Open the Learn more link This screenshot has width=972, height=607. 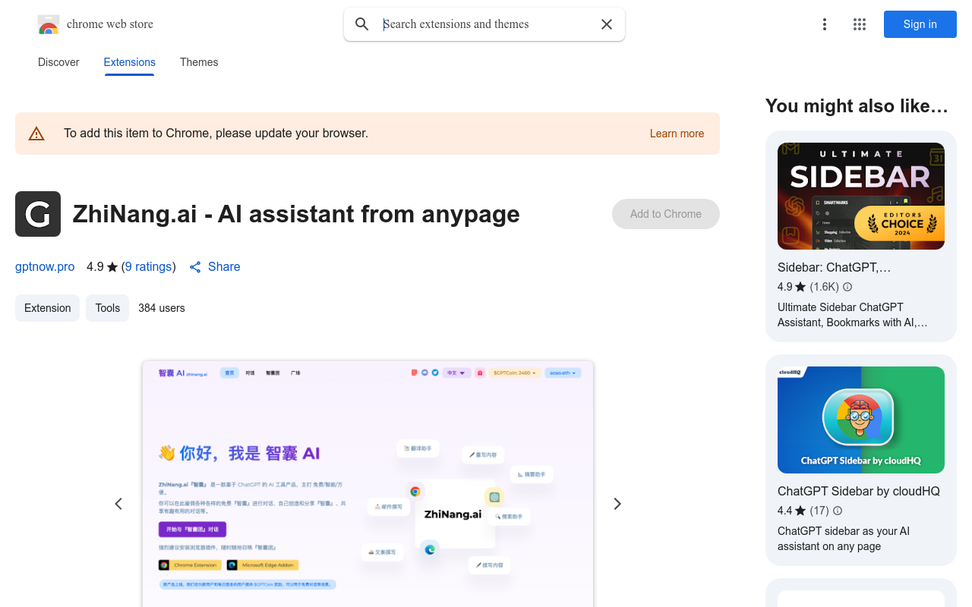pos(677,134)
